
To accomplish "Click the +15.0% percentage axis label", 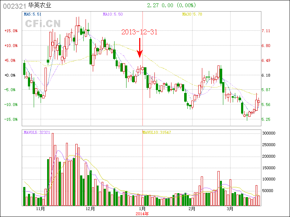I will click(11, 31).
